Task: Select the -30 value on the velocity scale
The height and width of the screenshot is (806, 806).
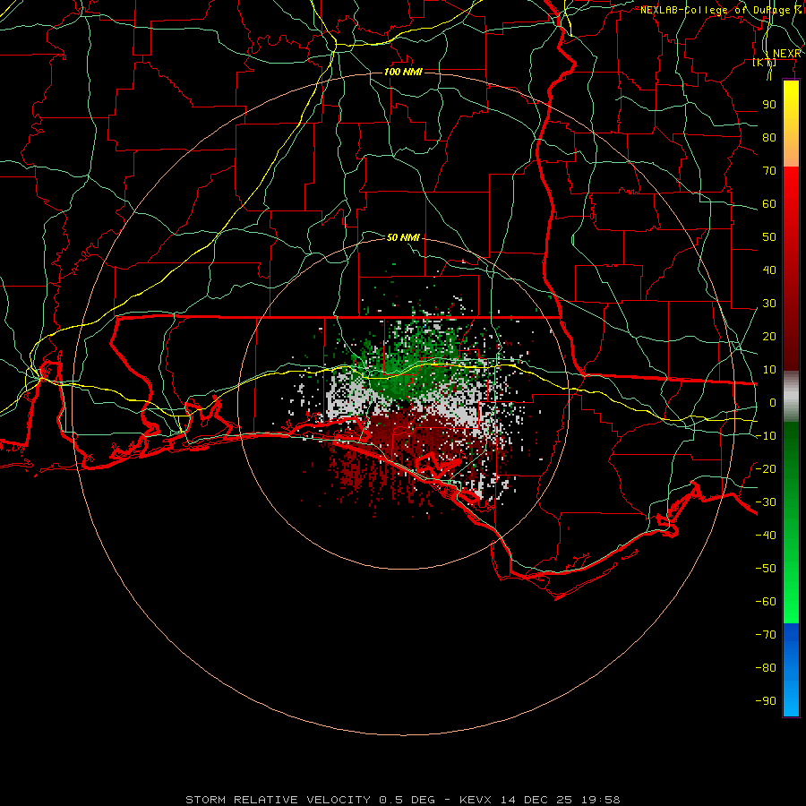Action: tap(766, 502)
